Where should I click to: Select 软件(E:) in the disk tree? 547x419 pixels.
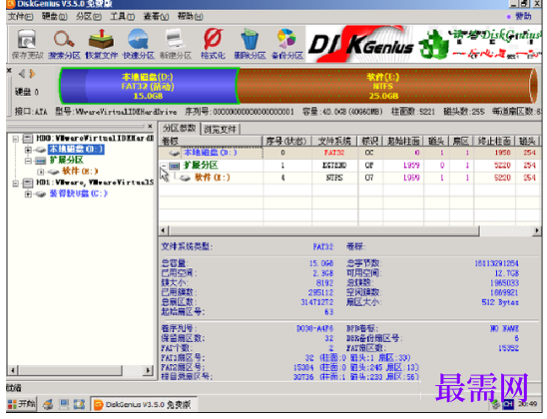pyautogui.click(x=80, y=172)
